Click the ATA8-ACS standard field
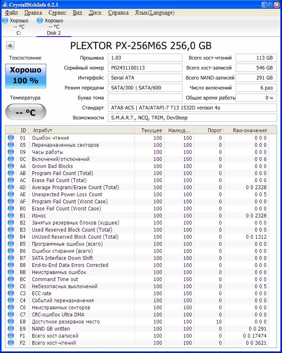This screenshot has height=353, width=282. point(192,108)
